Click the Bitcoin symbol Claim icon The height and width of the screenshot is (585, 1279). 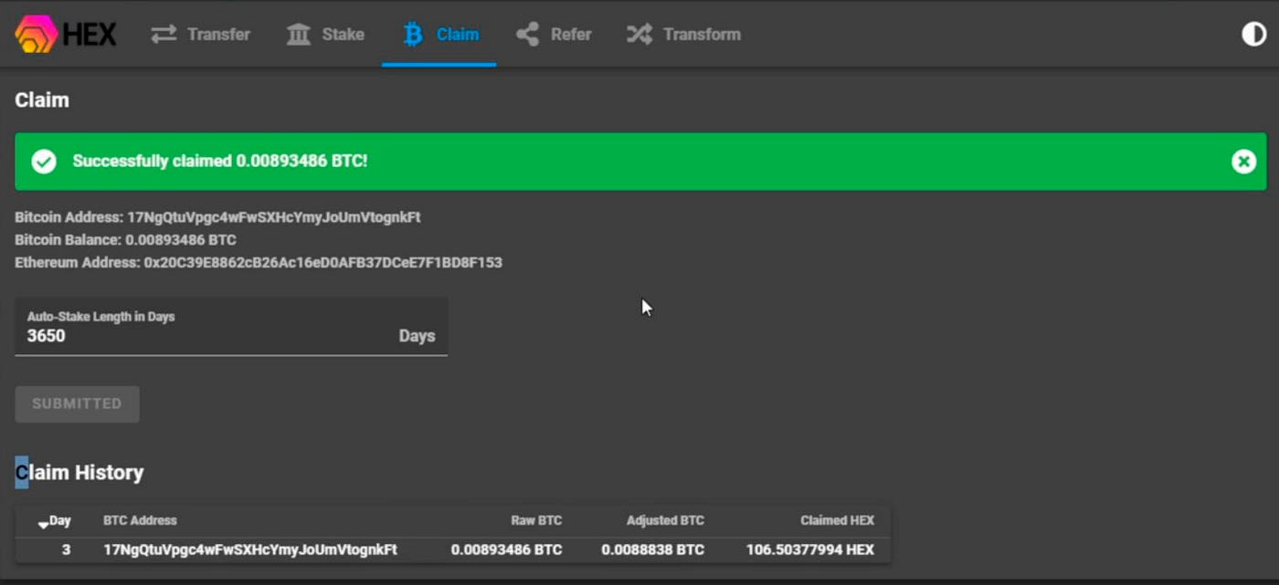tap(413, 35)
